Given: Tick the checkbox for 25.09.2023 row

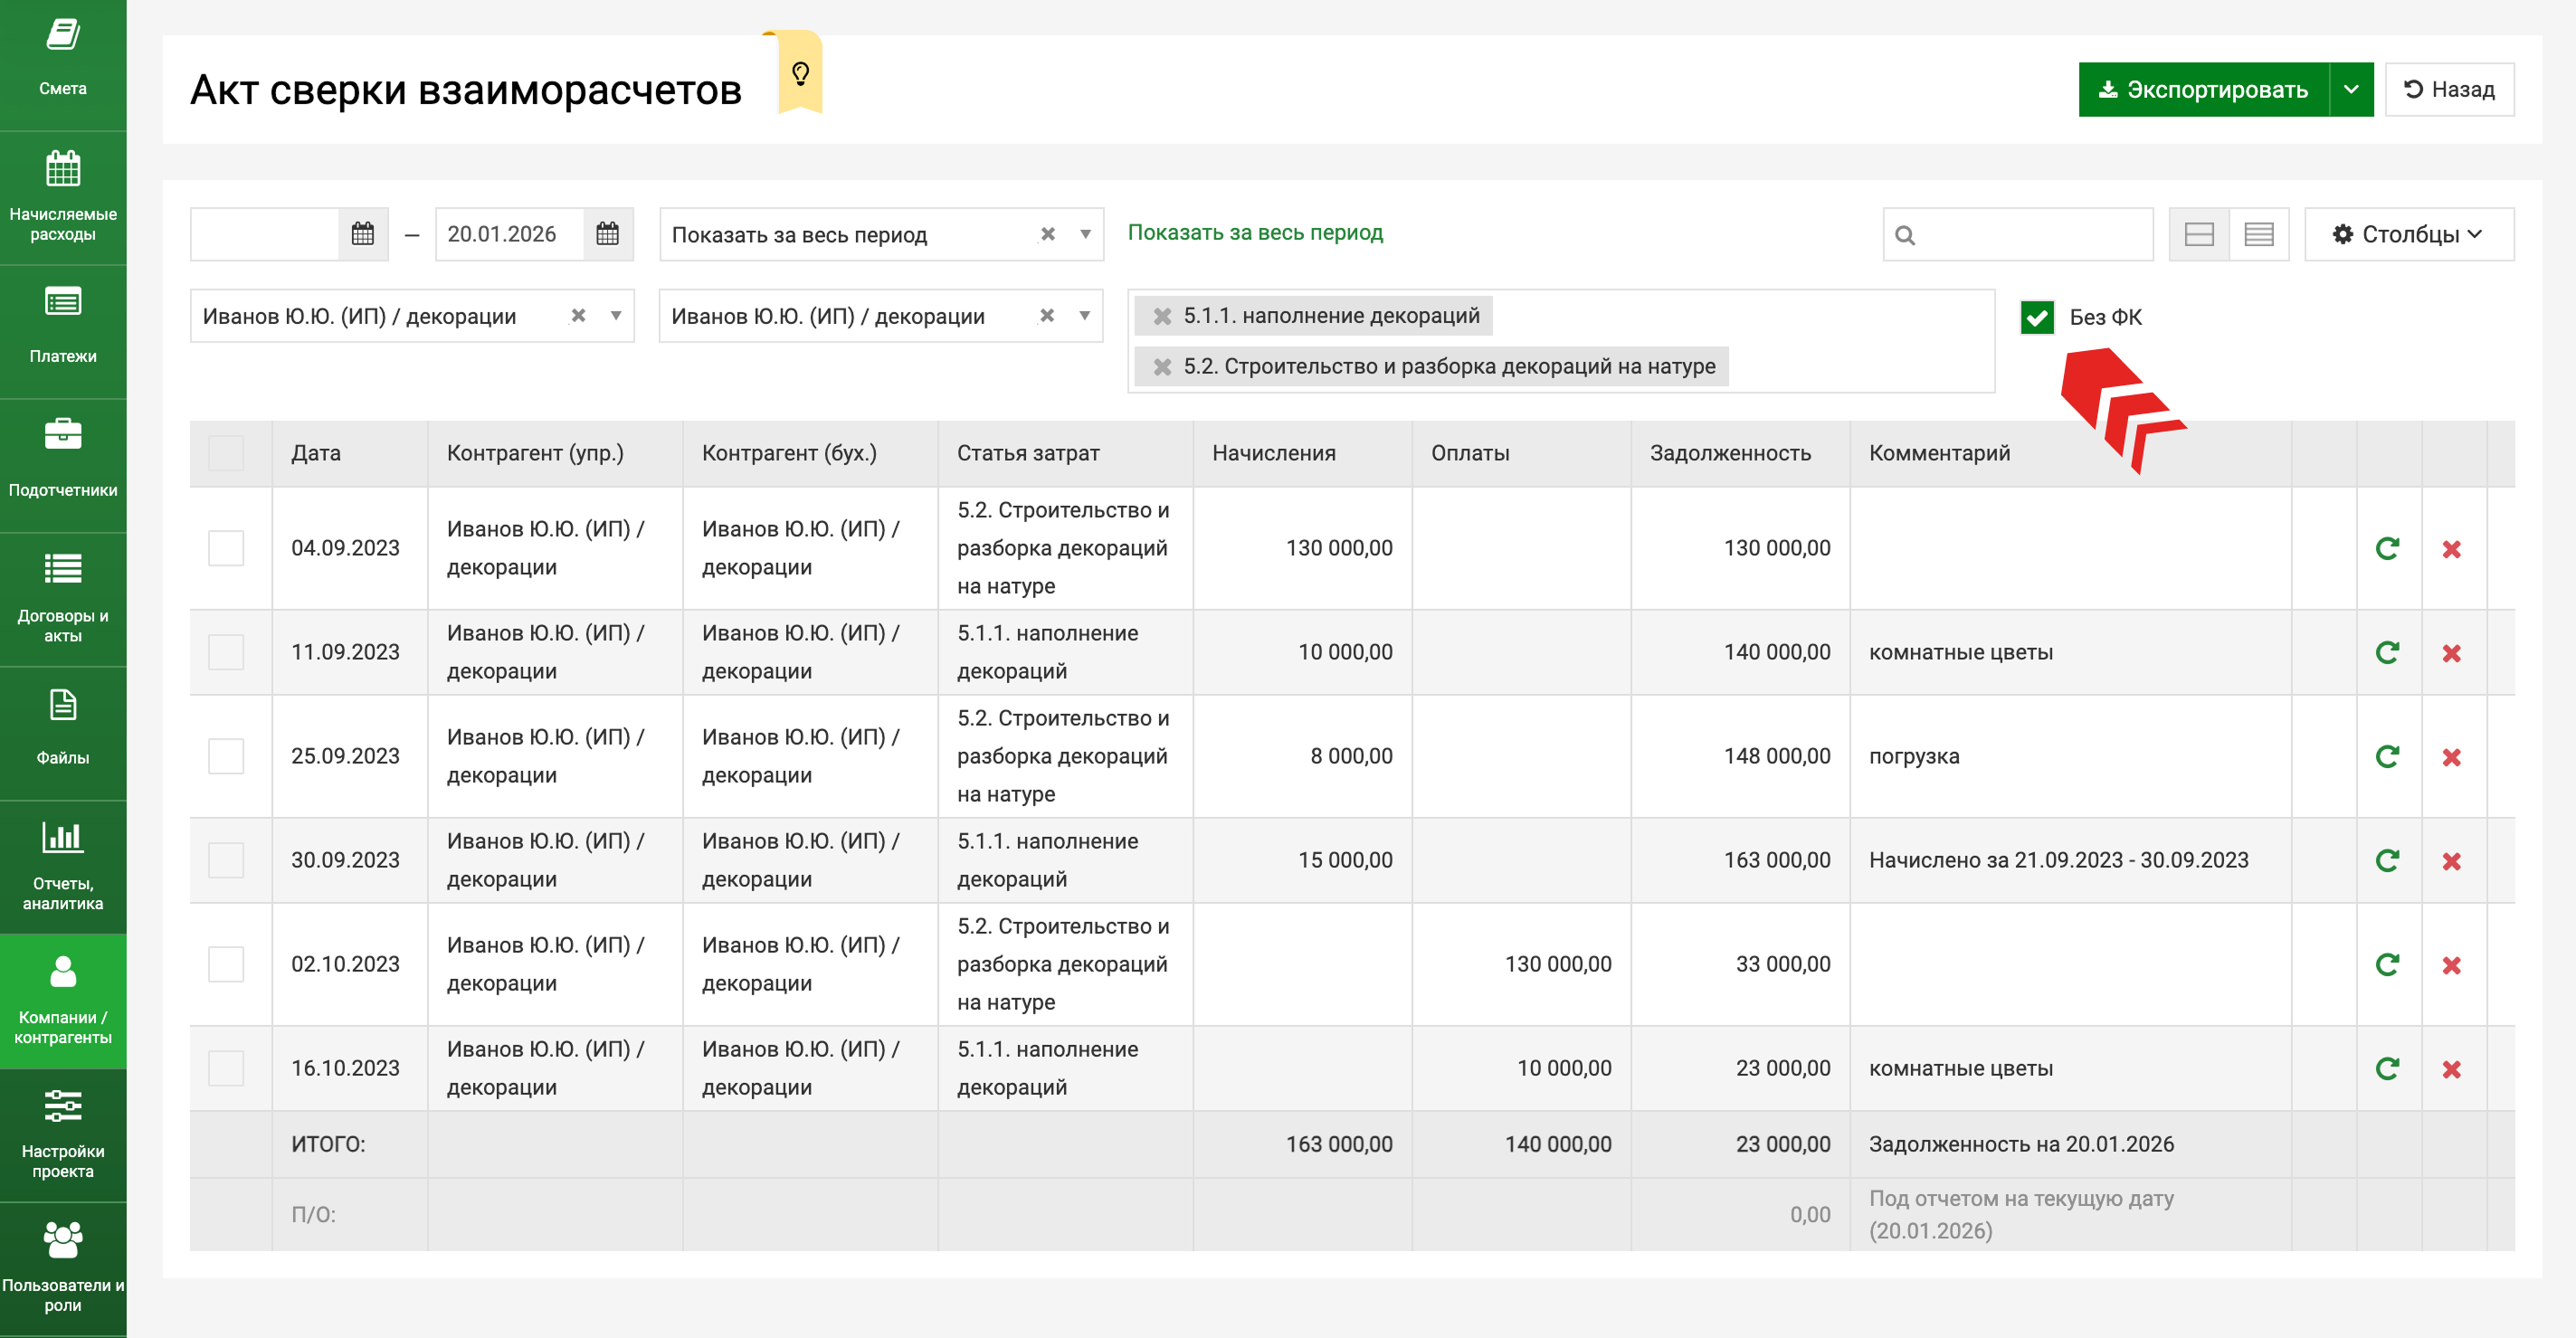Looking at the screenshot, I should (226, 756).
